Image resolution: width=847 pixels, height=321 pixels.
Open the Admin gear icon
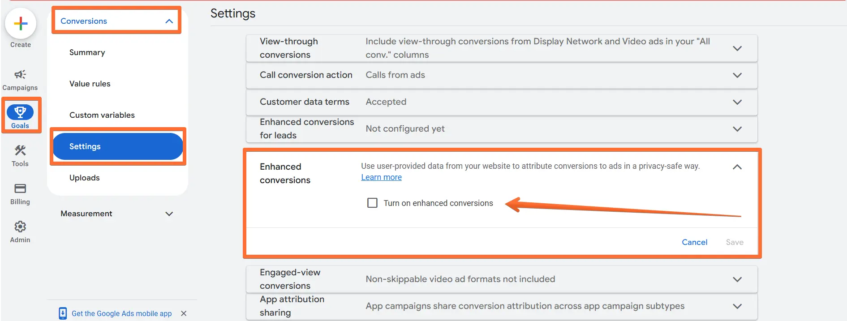coord(20,227)
